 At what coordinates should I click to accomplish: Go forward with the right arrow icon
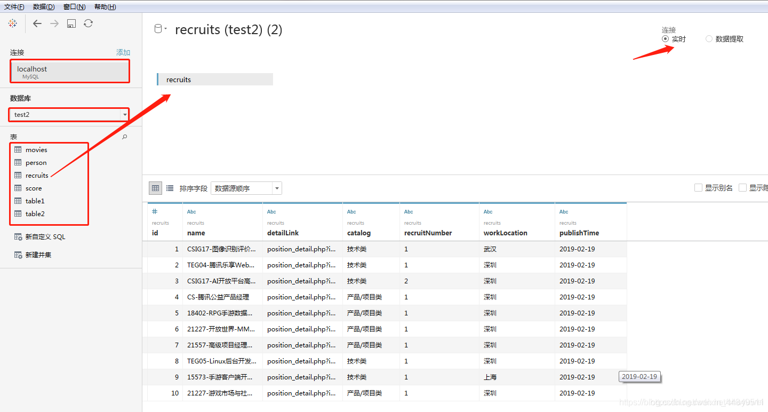(54, 23)
